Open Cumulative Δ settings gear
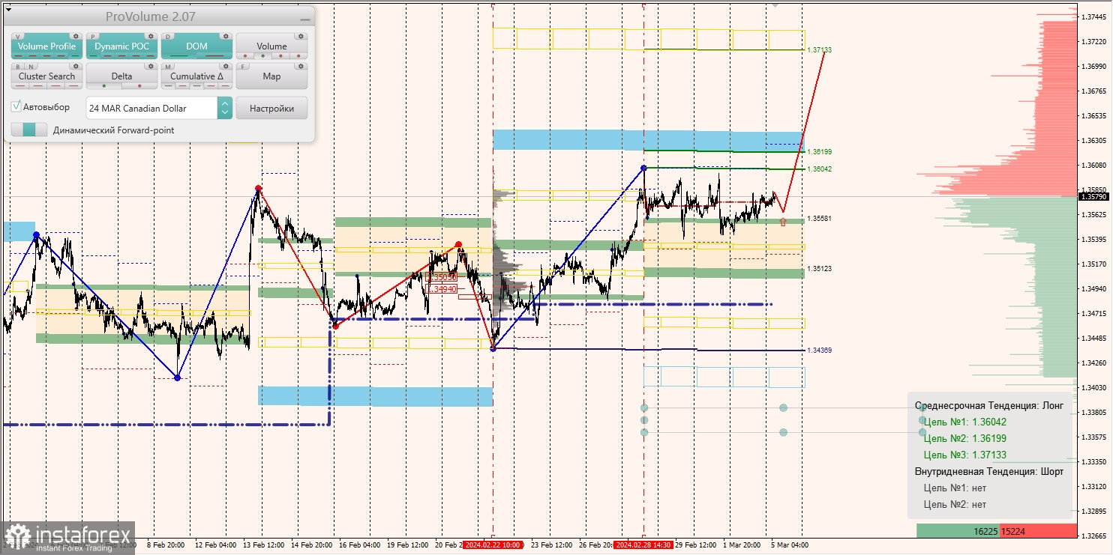This screenshot has width=1113, height=555. coord(225,66)
